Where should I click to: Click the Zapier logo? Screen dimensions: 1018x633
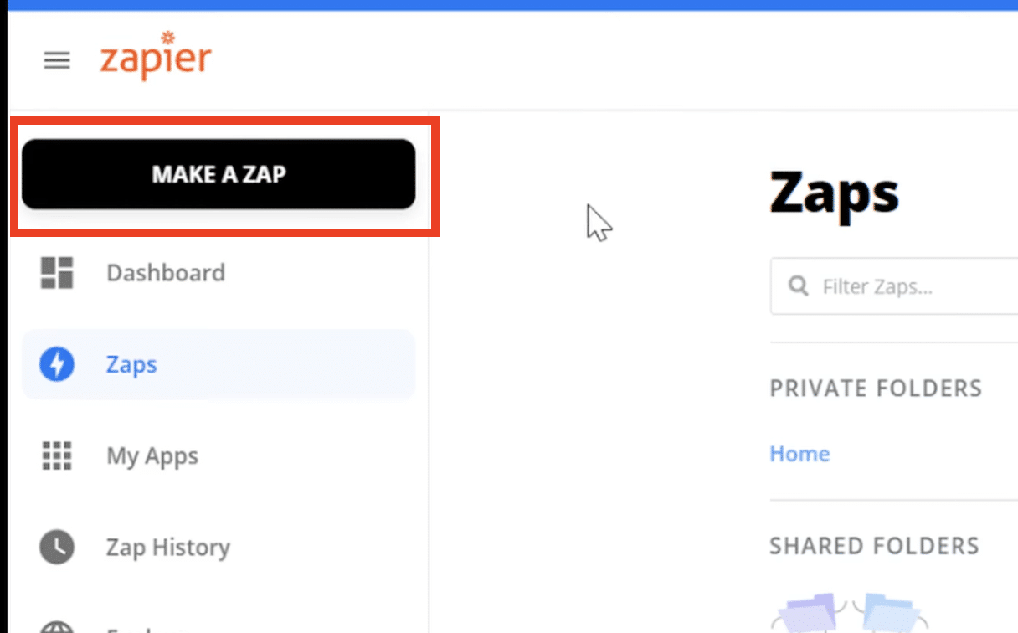(156, 57)
